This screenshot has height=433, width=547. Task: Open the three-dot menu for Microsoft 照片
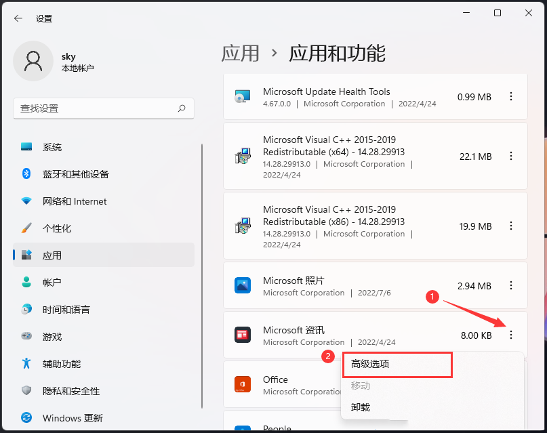[511, 285]
